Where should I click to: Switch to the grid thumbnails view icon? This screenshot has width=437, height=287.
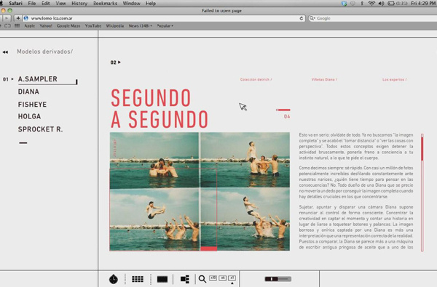[x=138, y=279]
